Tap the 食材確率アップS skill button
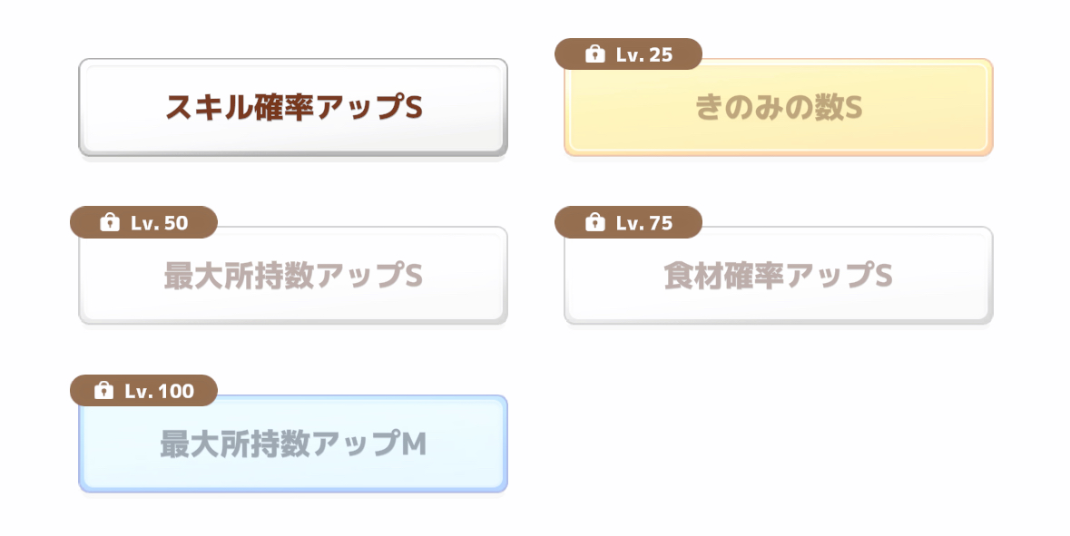This screenshot has height=536, width=1070. tap(778, 276)
